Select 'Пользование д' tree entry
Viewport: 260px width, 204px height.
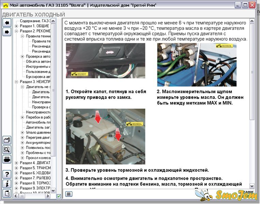coord(38,72)
